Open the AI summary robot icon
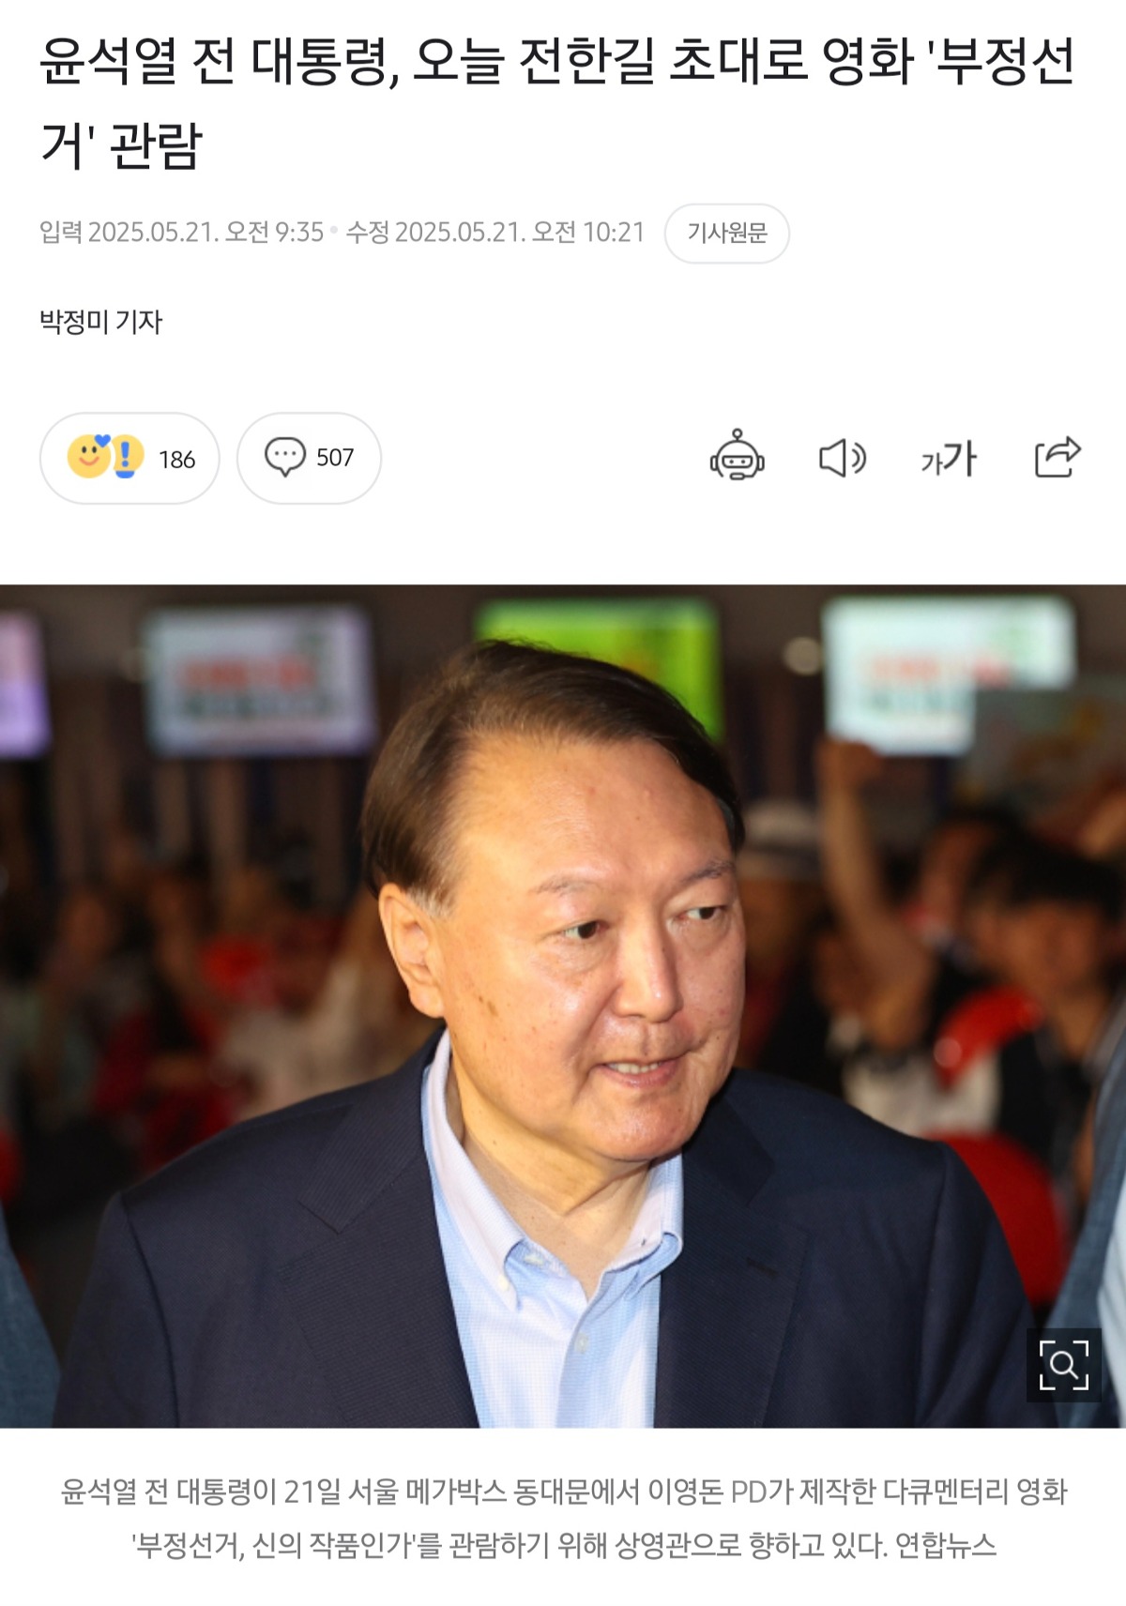The image size is (1126, 1606). 737,457
